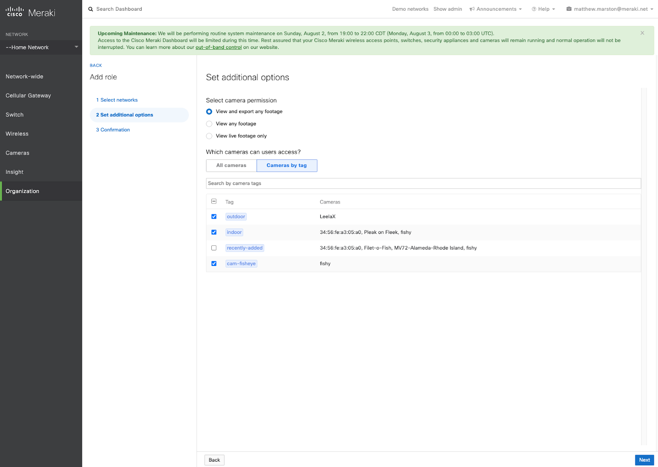Open Insight sidebar menu
This screenshot has height=467, width=658.
coord(41,172)
